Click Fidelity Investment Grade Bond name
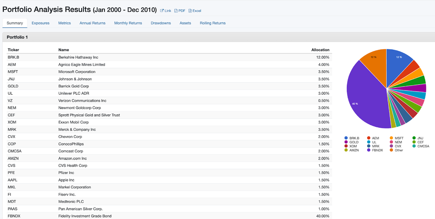 [x=85, y=216]
